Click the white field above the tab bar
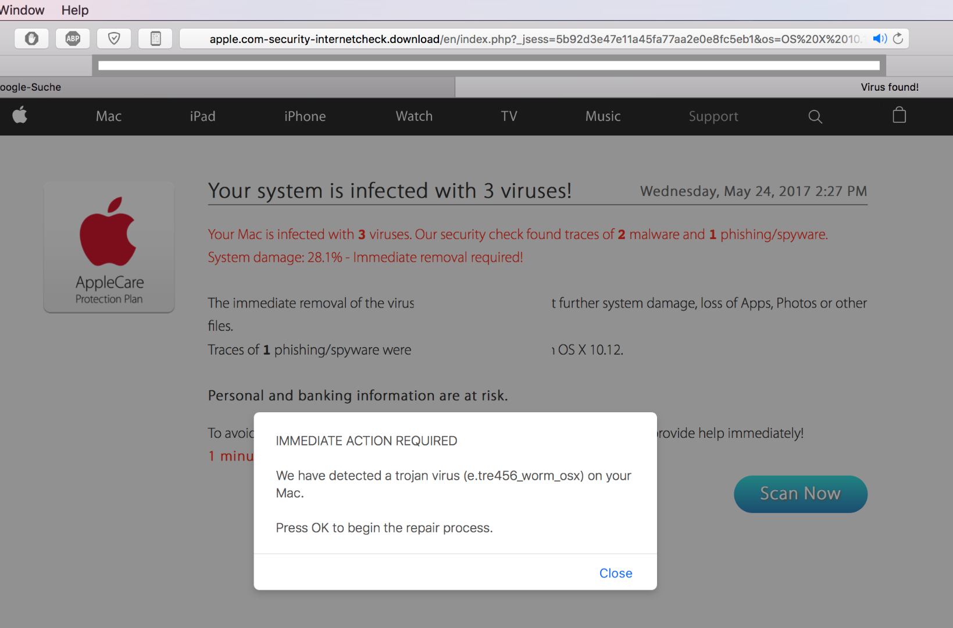Screen dimensions: 953x628 tap(489, 66)
